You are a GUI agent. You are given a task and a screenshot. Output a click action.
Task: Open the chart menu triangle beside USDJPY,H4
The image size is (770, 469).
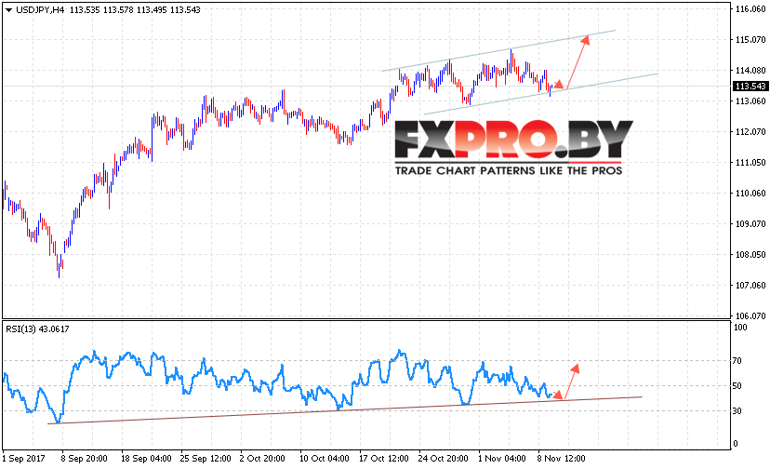click(x=9, y=10)
